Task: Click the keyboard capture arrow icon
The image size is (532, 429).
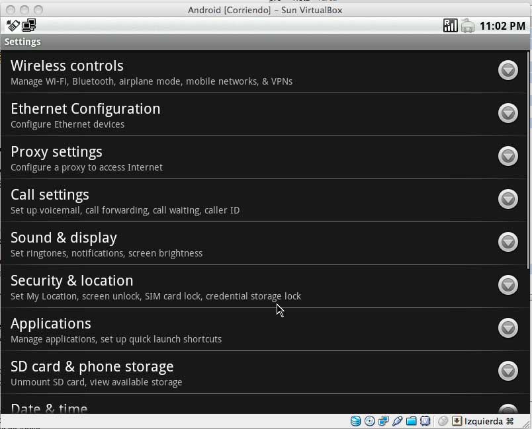Action: pos(457,421)
